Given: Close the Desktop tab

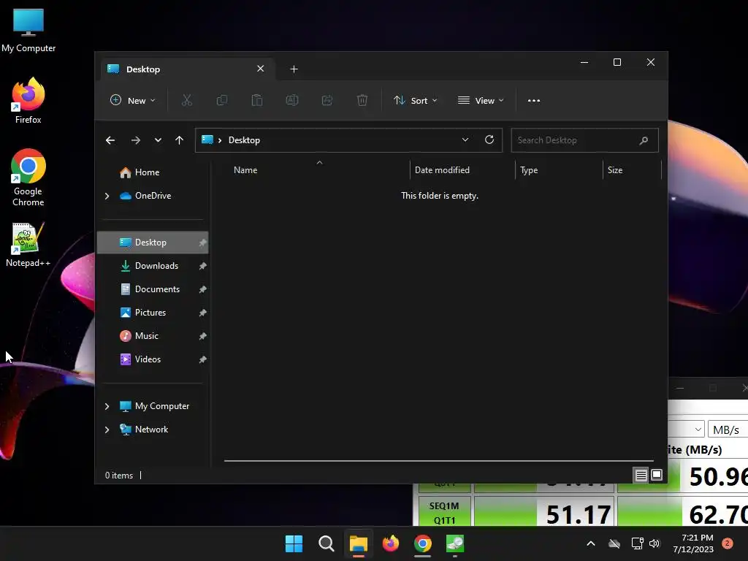Looking at the screenshot, I should (261, 69).
